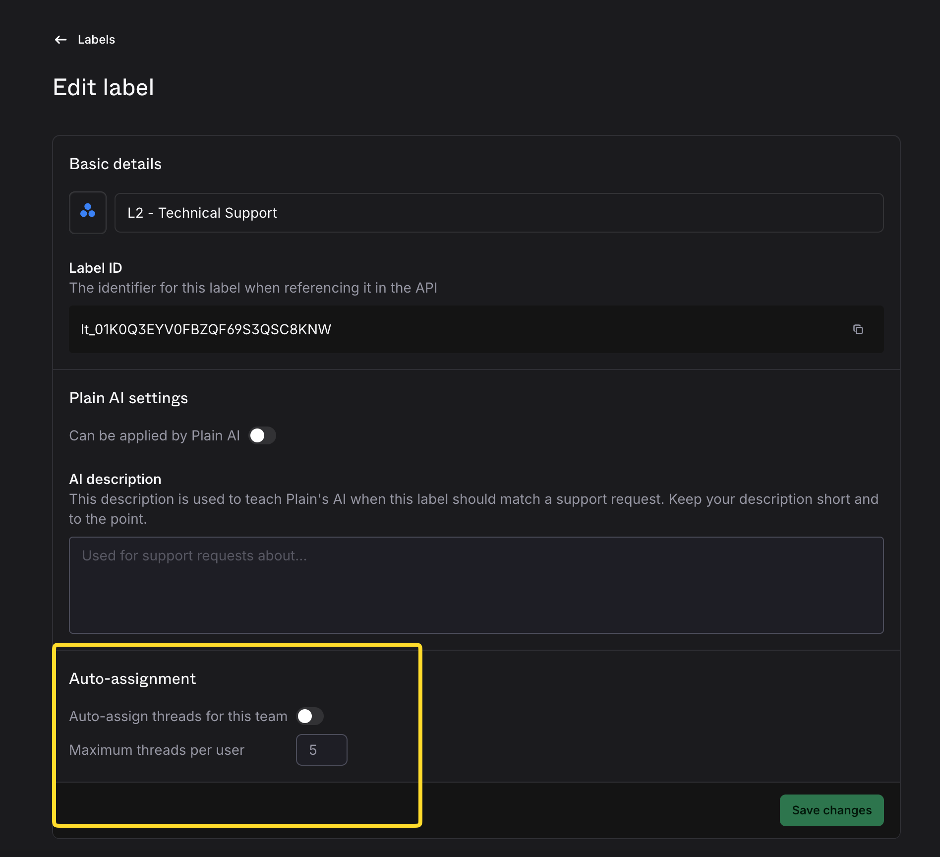This screenshot has width=940, height=857.
Task: Click the Maximum threads per user number box
Action: click(x=321, y=750)
